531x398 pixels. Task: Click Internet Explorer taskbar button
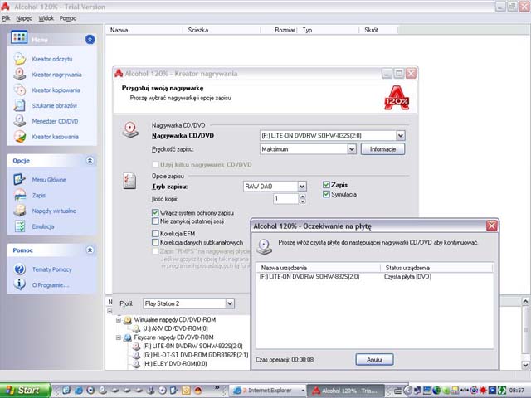click(267, 391)
